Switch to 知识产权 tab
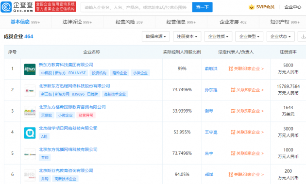 click(x=285, y=22)
